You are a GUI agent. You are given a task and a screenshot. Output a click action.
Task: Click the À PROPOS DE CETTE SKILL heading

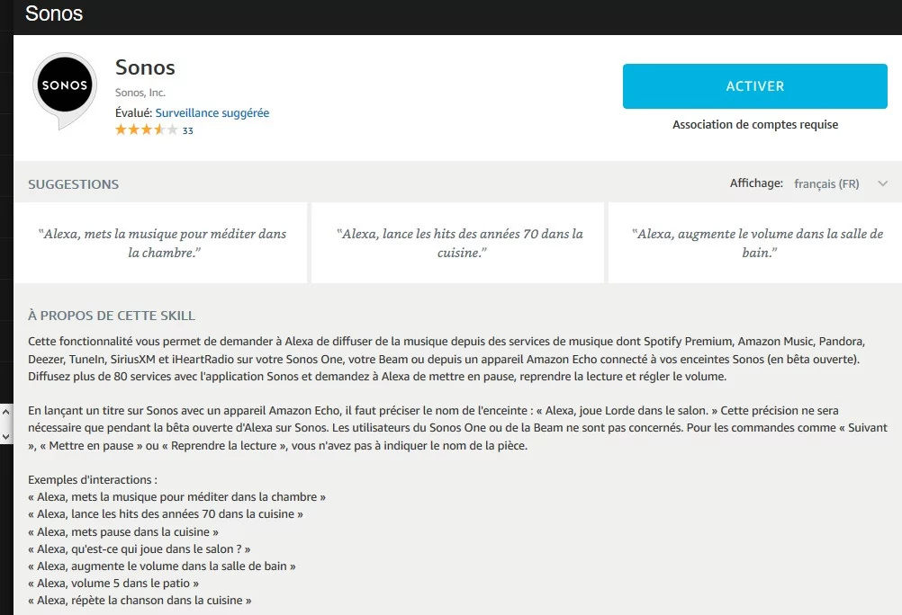point(112,316)
